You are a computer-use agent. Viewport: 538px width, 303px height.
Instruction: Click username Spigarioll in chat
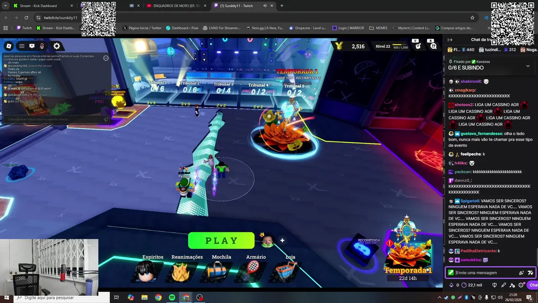click(x=469, y=201)
